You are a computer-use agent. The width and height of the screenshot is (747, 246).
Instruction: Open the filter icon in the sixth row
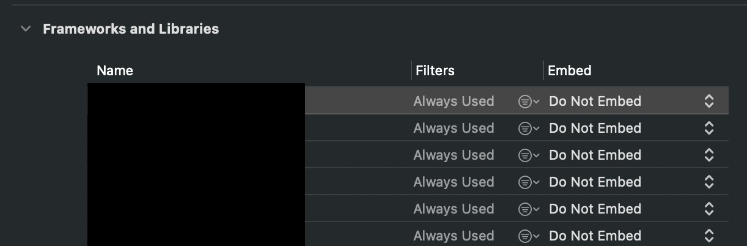click(528, 236)
